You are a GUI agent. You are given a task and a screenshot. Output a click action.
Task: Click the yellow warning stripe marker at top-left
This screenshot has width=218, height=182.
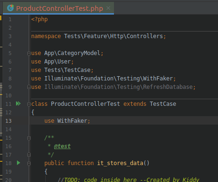point(0,18)
